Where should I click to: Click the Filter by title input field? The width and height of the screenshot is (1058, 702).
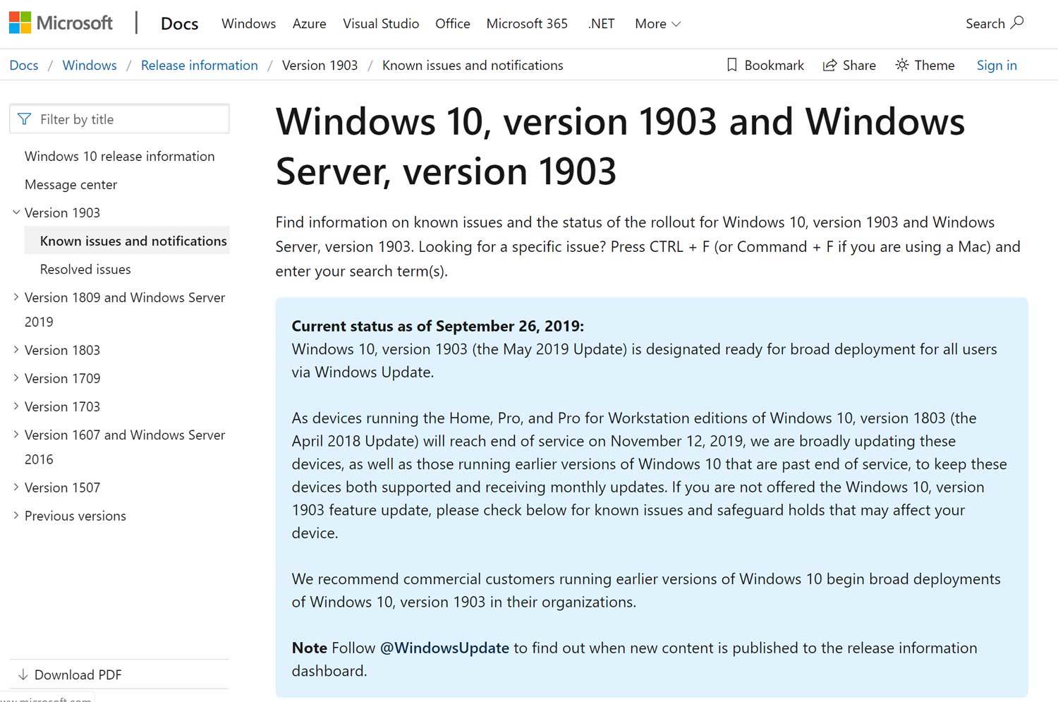[x=120, y=119]
